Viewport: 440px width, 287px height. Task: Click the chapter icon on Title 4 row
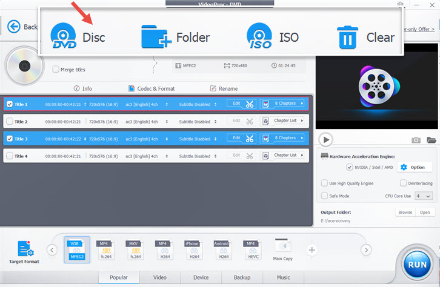pos(265,156)
